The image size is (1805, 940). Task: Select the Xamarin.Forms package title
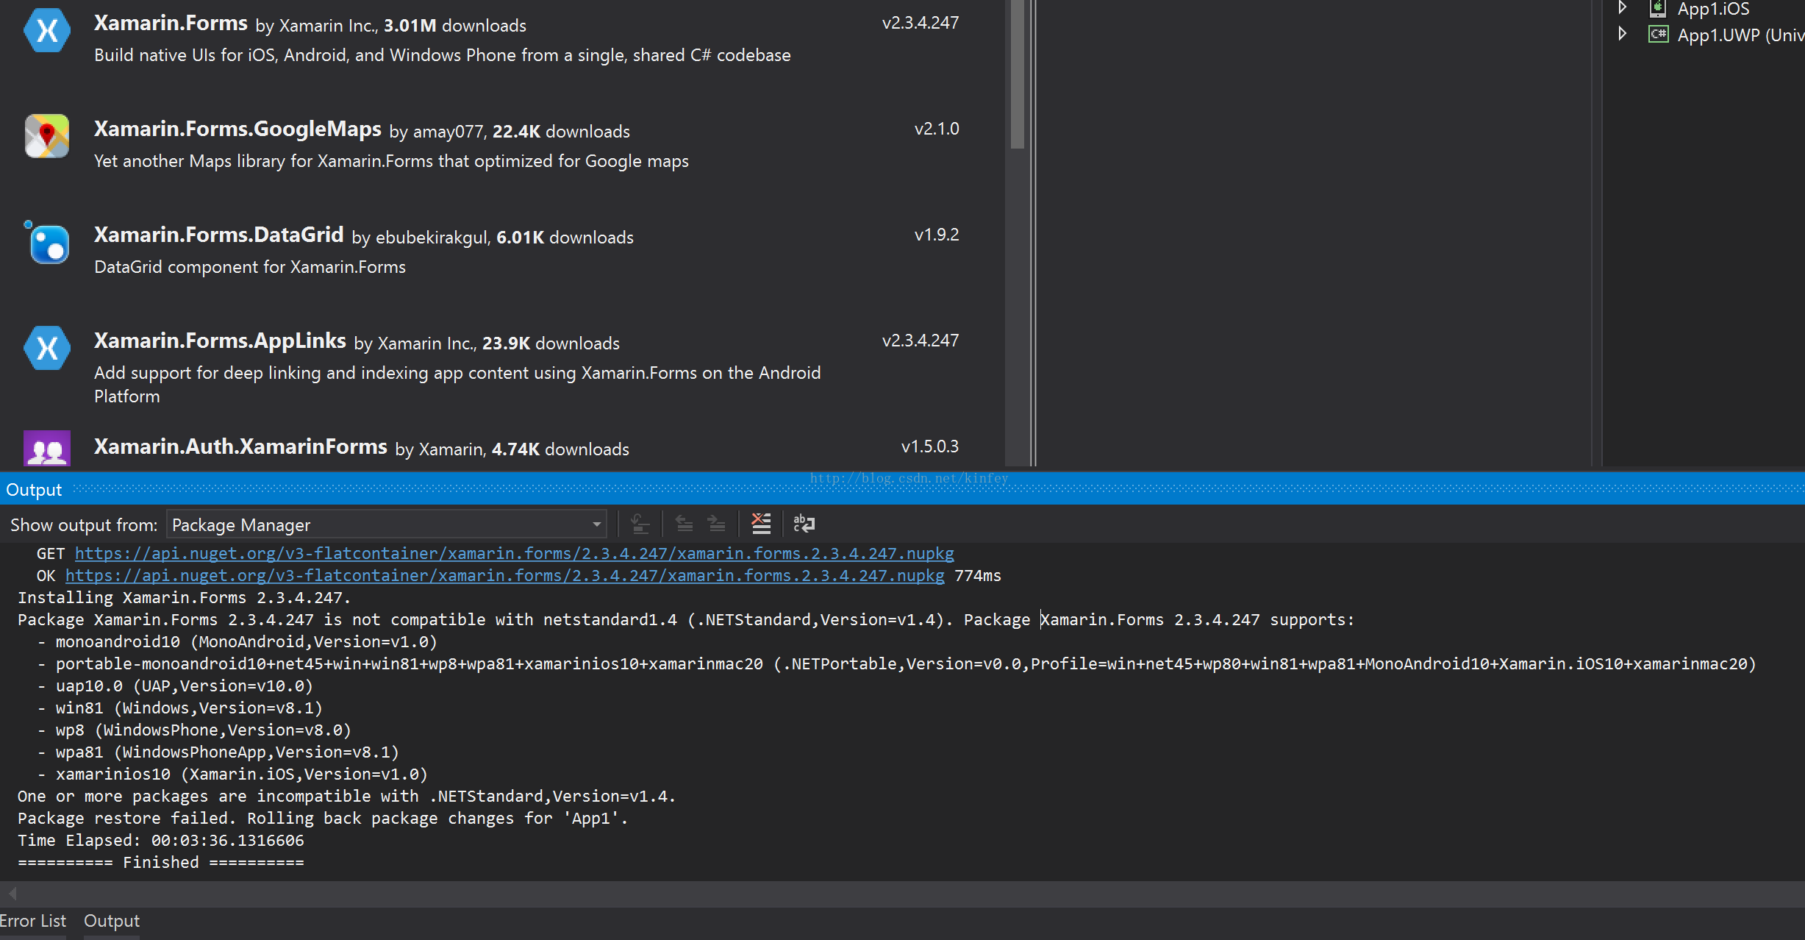[x=171, y=24]
